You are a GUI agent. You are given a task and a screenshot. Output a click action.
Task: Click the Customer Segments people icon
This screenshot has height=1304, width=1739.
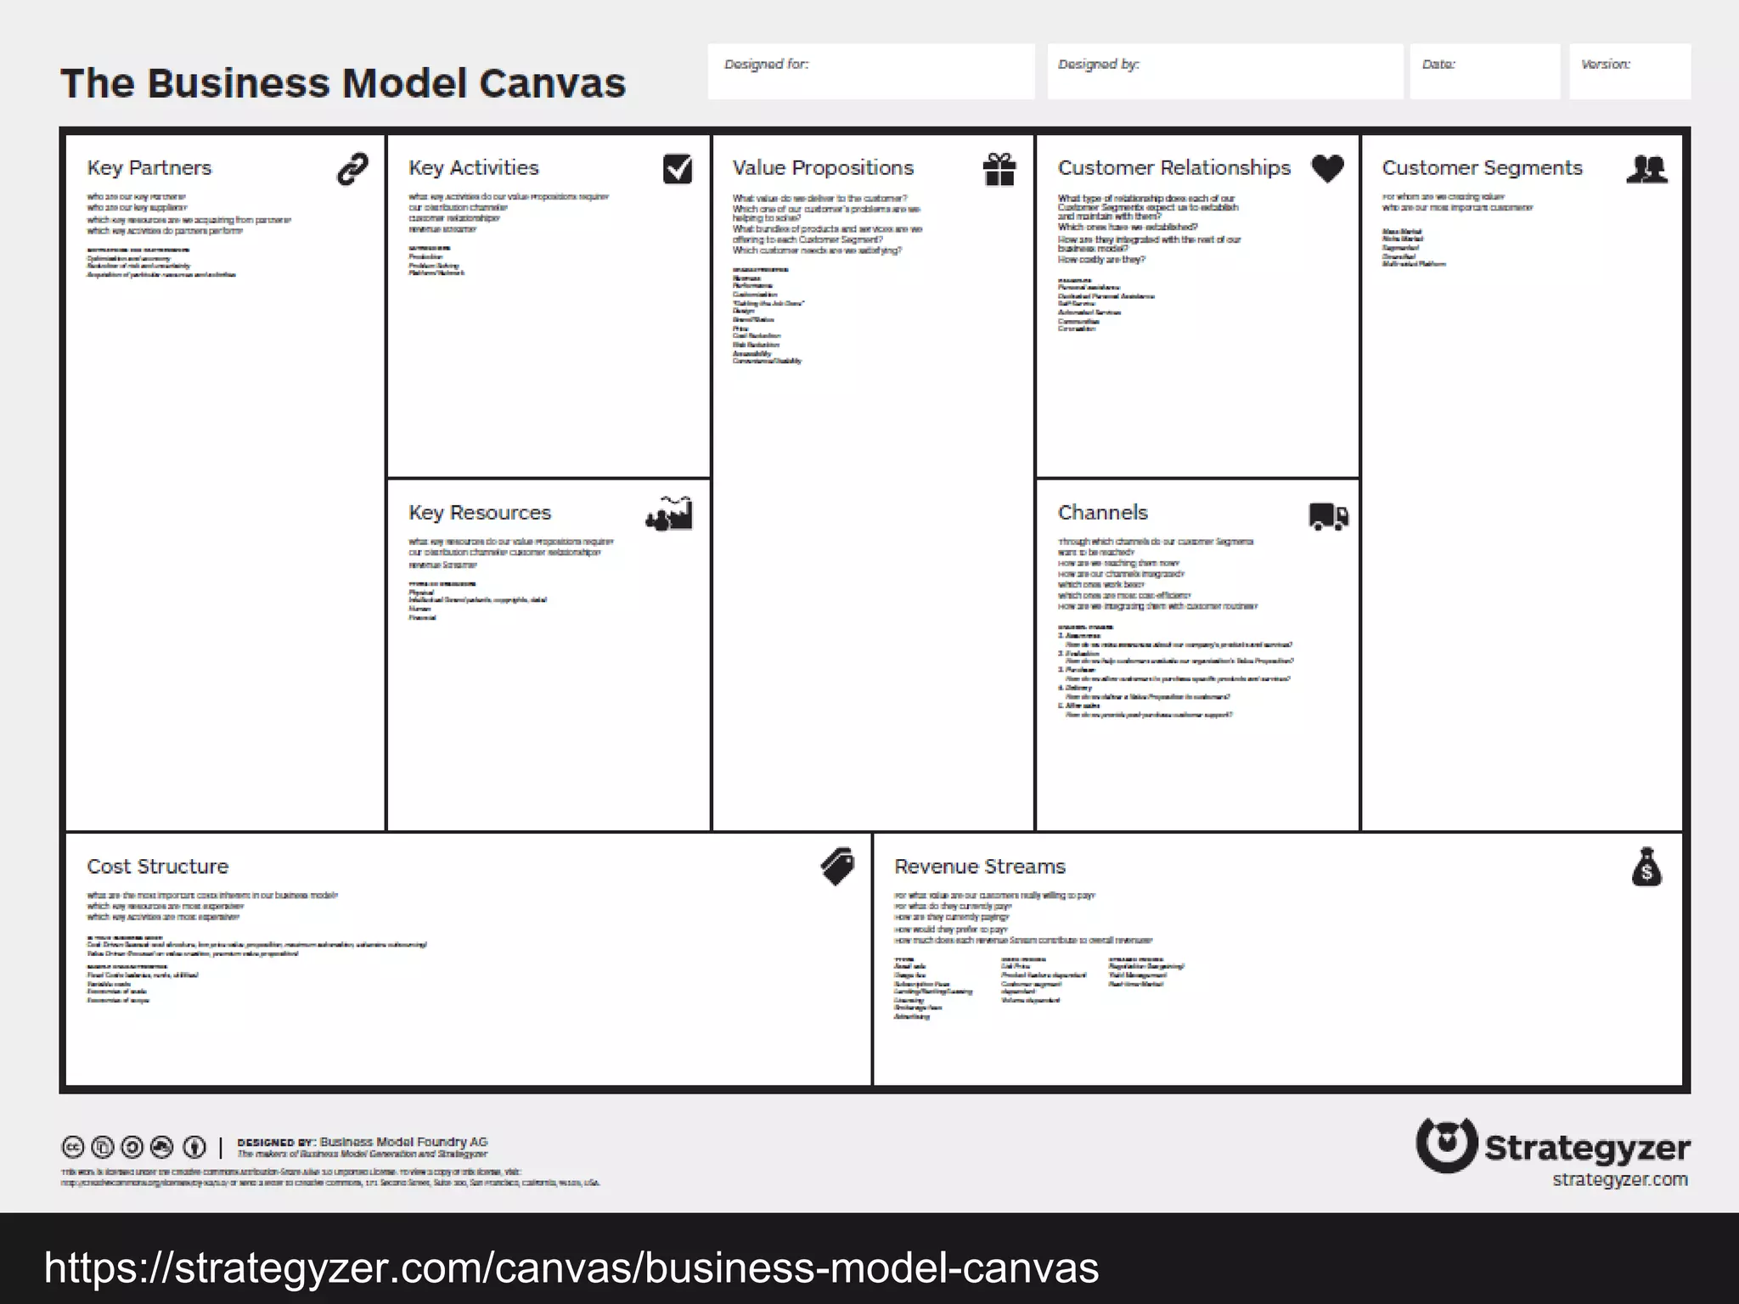point(1647,169)
